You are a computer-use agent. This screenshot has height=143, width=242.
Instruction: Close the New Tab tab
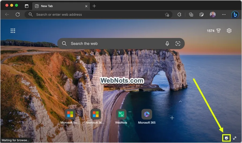click(86, 6)
